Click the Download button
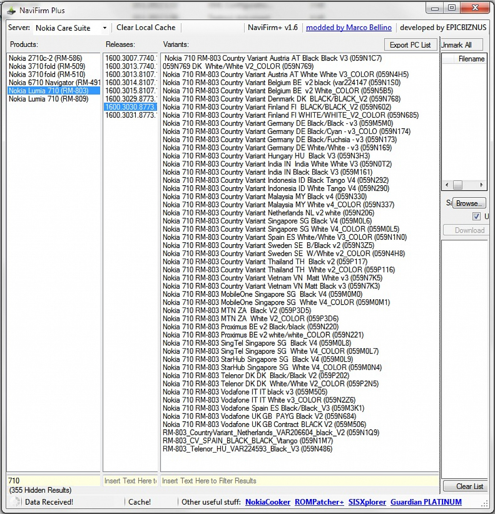The width and height of the screenshot is (495, 514). point(466,230)
